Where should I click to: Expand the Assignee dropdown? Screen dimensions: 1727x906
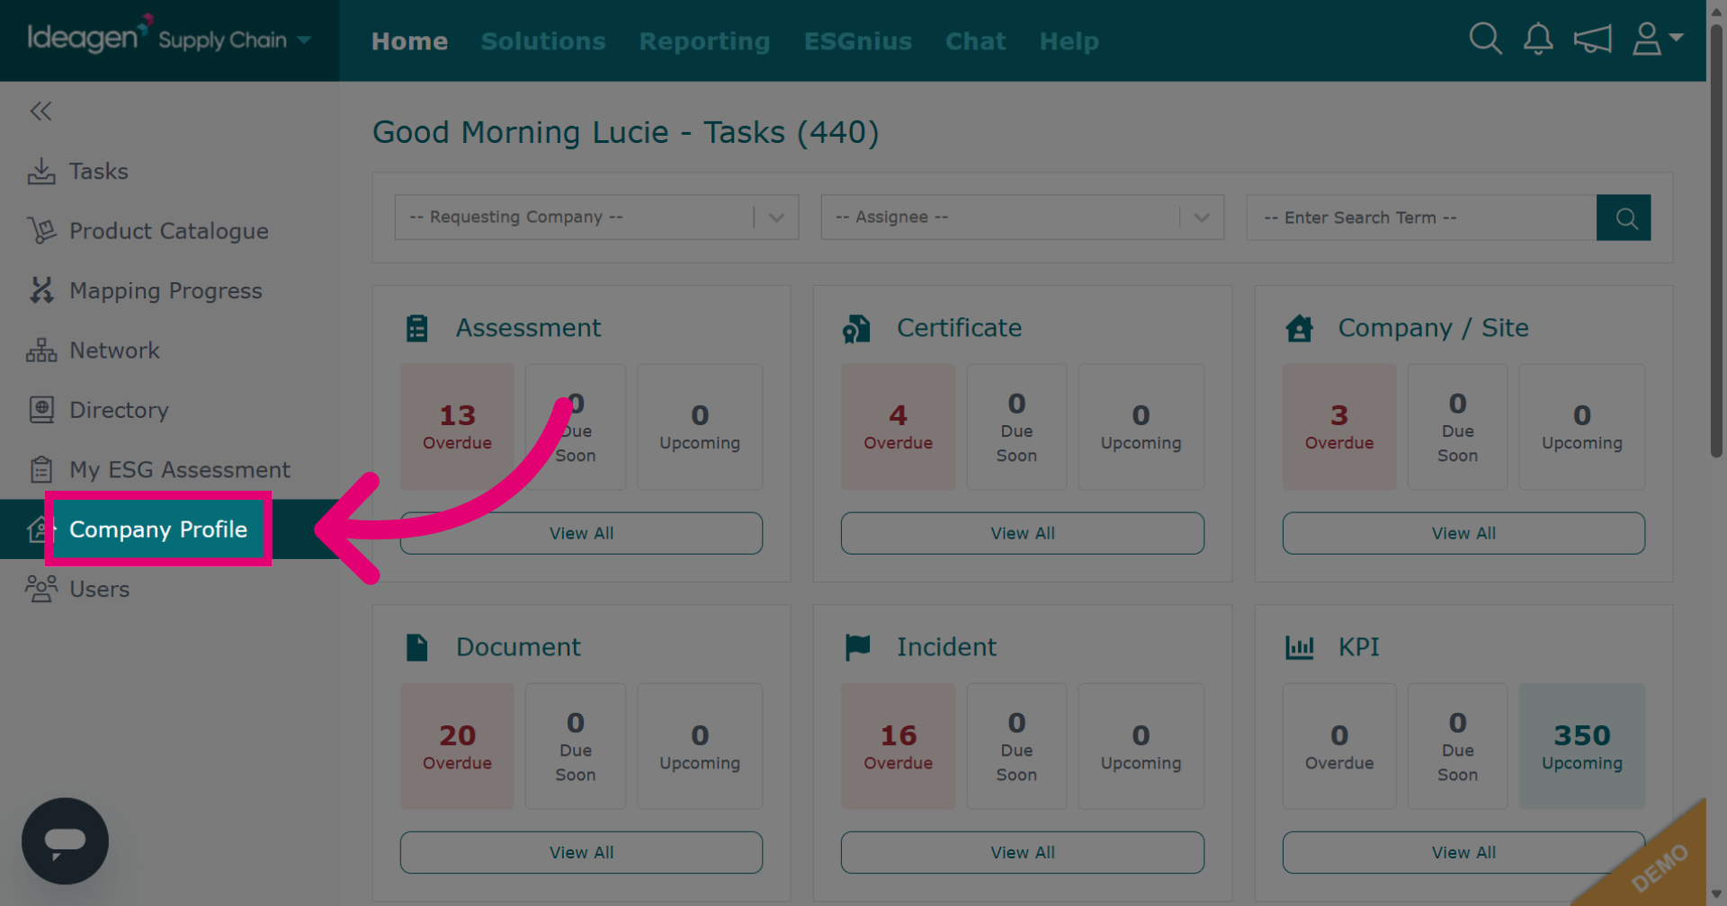tap(1022, 218)
